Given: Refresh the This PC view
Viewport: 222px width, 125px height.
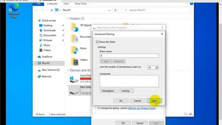Looking at the screenshot, I should (116, 10).
